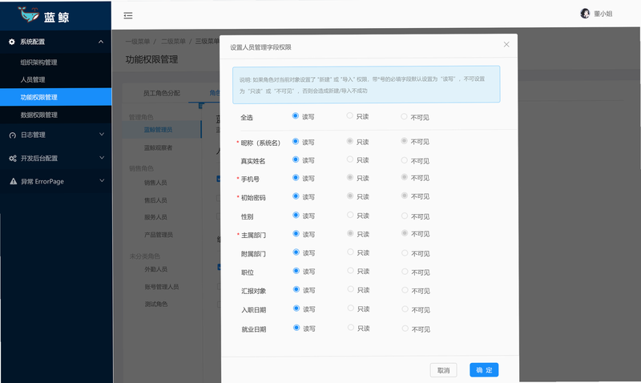The width and height of the screenshot is (641, 383).
Task: Collapse the 系统配置 menu chevron
Action: [101, 42]
